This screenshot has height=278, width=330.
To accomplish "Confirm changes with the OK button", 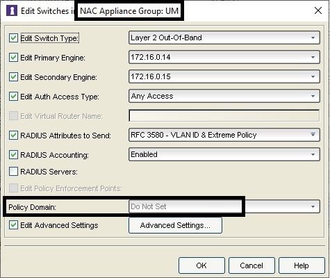I will (x=201, y=265).
